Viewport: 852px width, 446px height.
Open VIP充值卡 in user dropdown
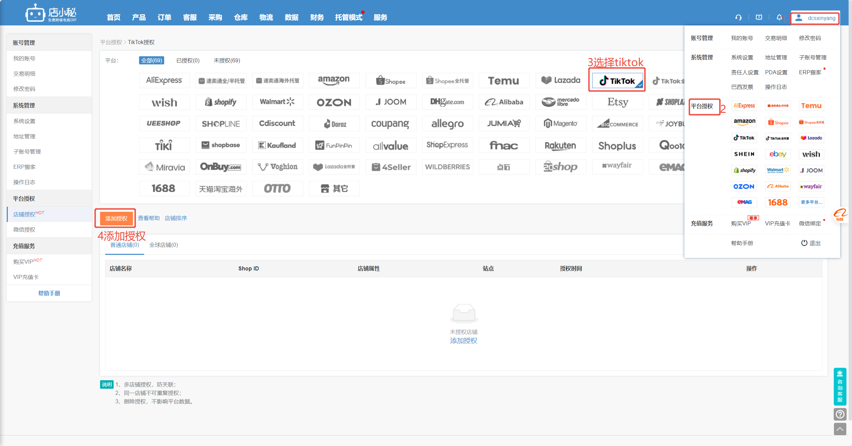(778, 223)
